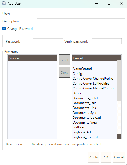Focus the User name input field
Screen dimensions: 127x165
click(x=81, y=14)
